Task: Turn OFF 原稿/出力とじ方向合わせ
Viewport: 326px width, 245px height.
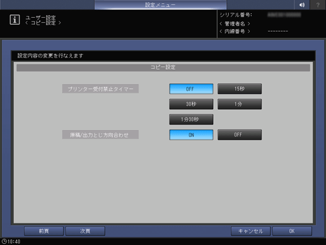Action: [240, 134]
